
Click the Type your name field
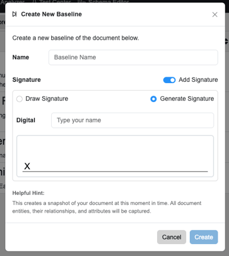132,120
